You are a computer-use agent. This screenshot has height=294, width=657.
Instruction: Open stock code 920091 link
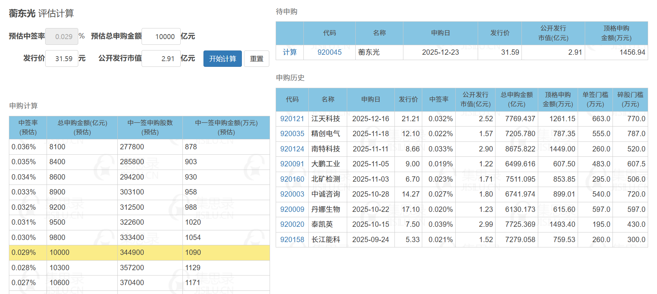(x=292, y=164)
